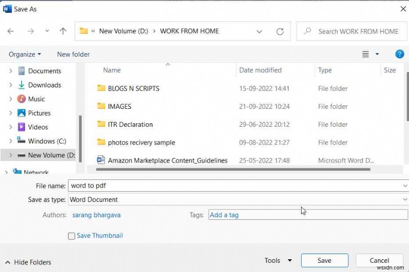Select the ITR Declaration folder icon

101,124
